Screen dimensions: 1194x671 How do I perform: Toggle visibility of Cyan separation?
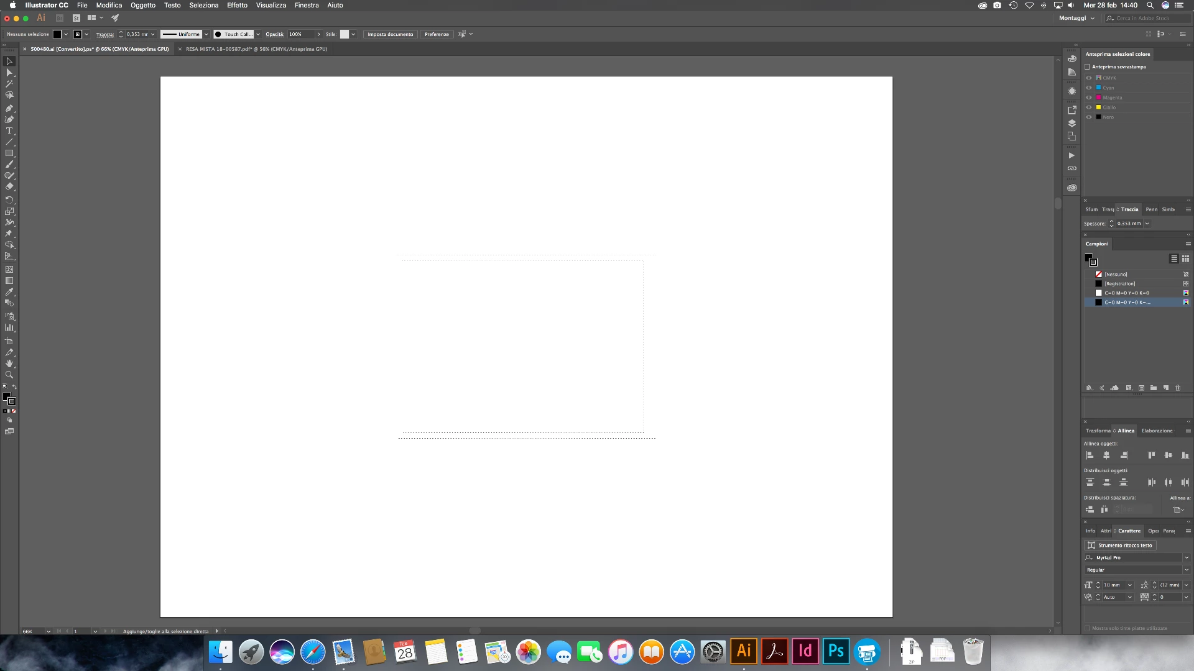(x=1089, y=88)
